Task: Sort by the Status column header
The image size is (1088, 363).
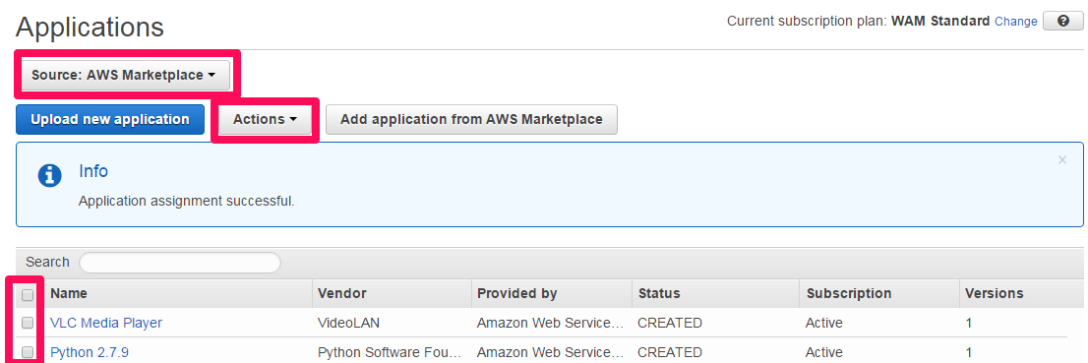Action: click(x=659, y=293)
